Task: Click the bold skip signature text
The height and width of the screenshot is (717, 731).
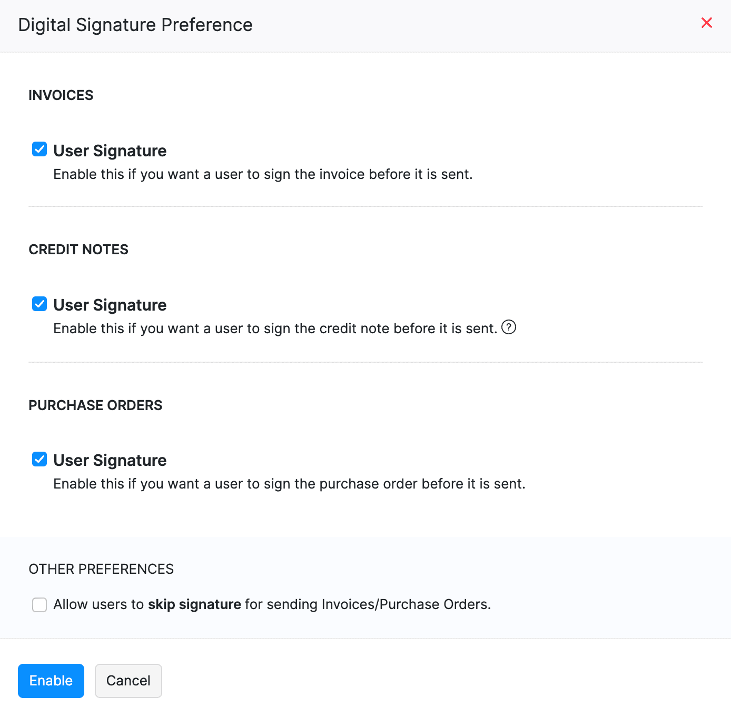Action: point(194,604)
